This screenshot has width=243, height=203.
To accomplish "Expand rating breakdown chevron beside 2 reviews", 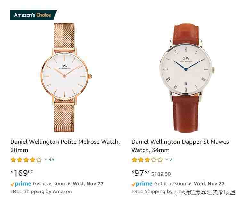I will point(167,159).
